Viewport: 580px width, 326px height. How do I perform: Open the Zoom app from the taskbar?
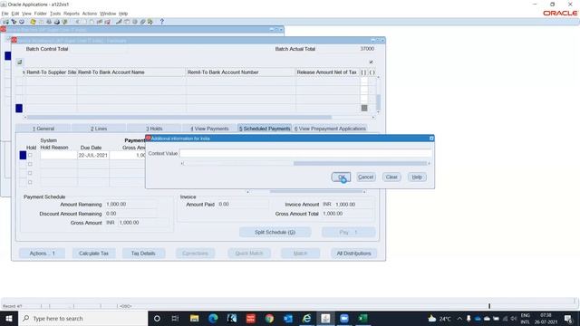(344, 318)
